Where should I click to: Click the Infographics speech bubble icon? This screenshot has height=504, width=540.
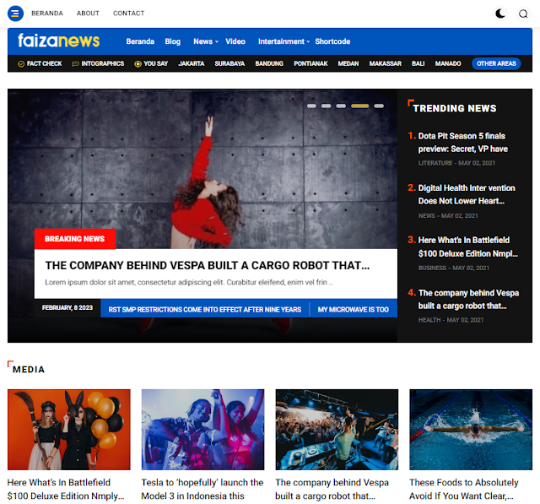[x=75, y=63]
